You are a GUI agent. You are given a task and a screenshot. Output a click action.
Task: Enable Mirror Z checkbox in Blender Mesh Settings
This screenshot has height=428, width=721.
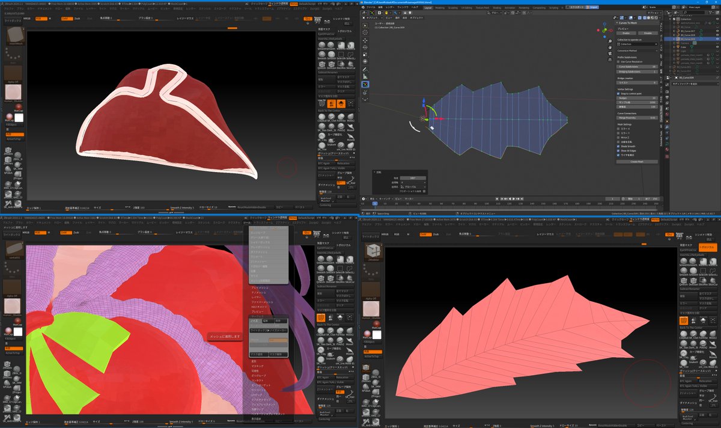tap(618, 138)
